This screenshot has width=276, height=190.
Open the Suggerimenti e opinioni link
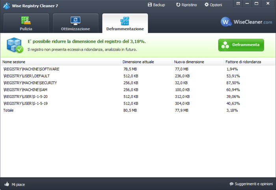pyautogui.click(x=253, y=184)
